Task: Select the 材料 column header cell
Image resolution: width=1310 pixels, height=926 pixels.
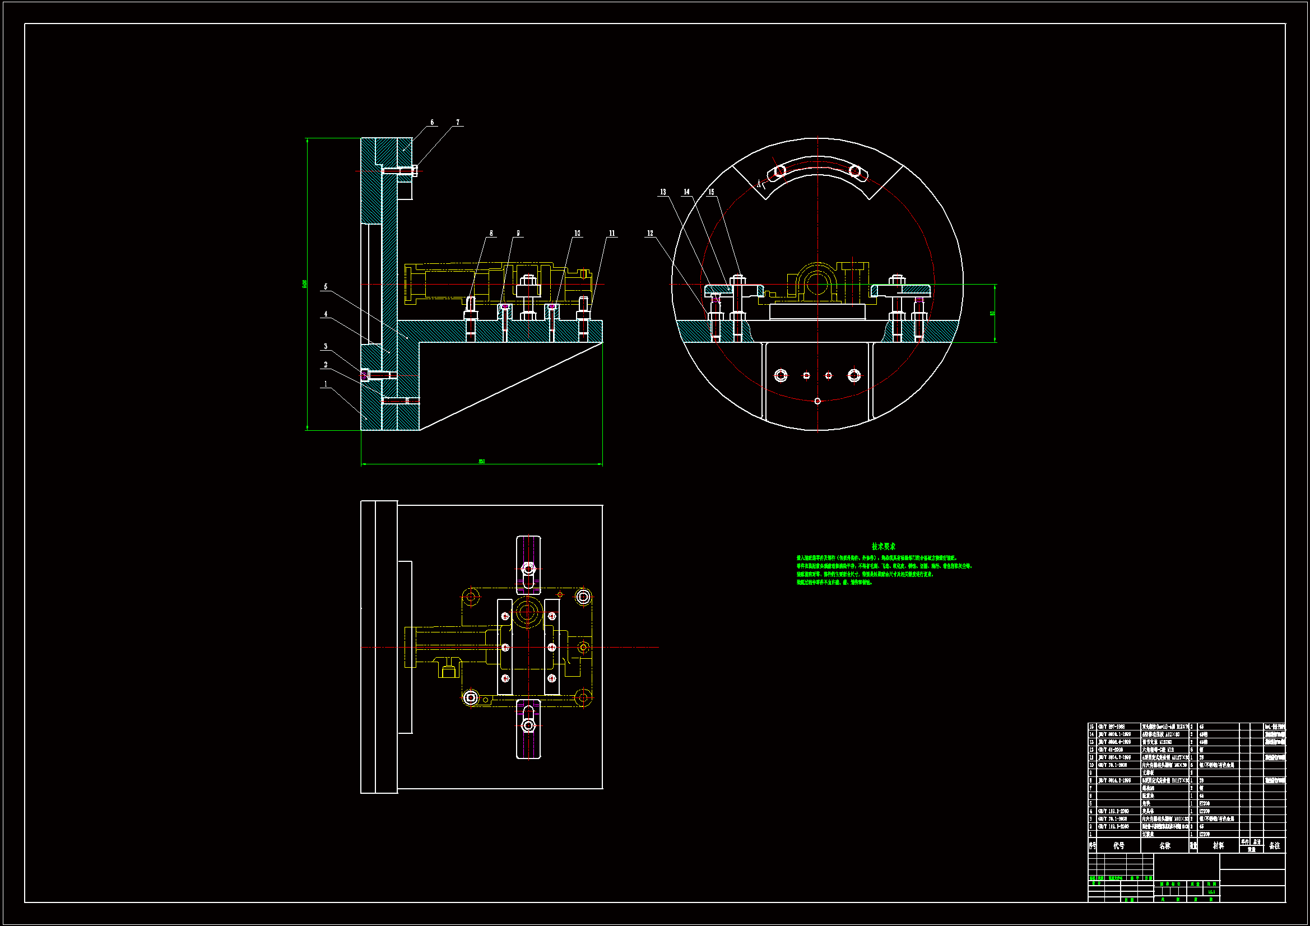Action: [1218, 845]
